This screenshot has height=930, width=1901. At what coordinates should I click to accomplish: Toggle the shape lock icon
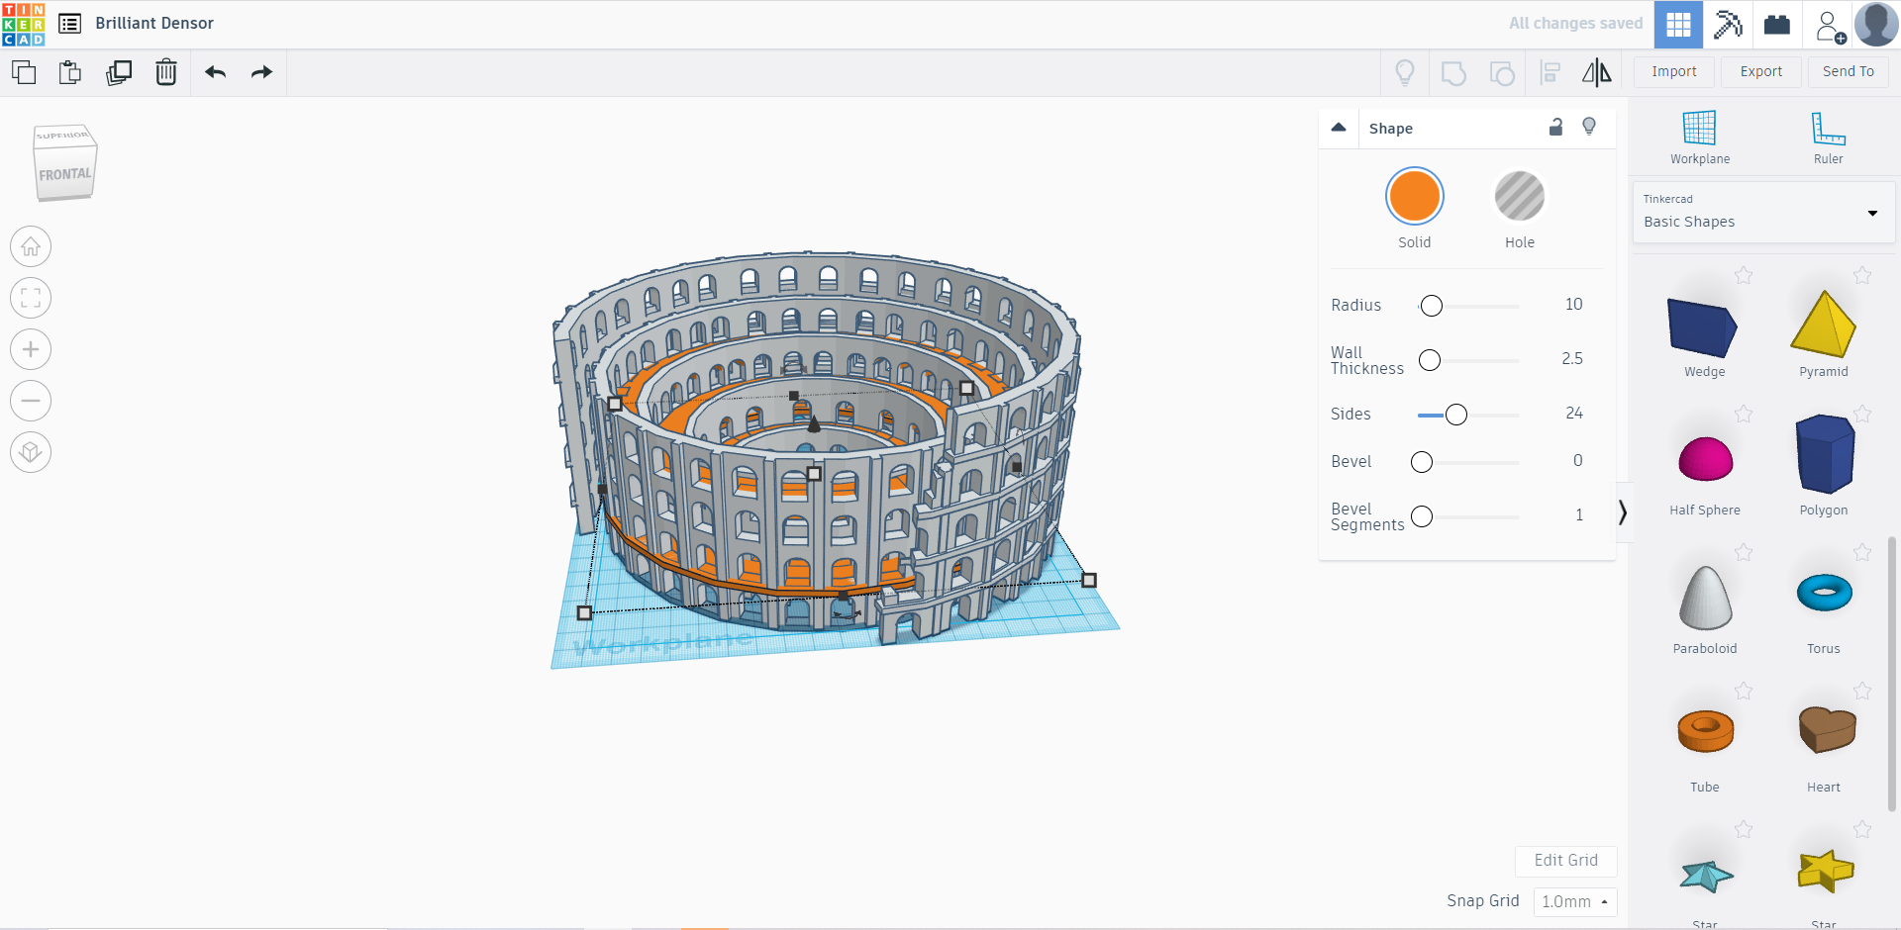[x=1555, y=127]
